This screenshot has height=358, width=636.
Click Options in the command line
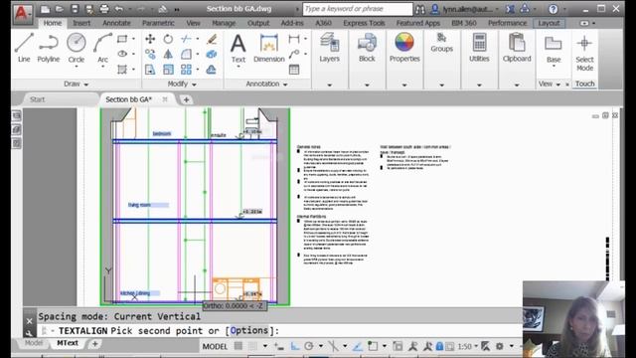pyautogui.click(x=249, y=331)
